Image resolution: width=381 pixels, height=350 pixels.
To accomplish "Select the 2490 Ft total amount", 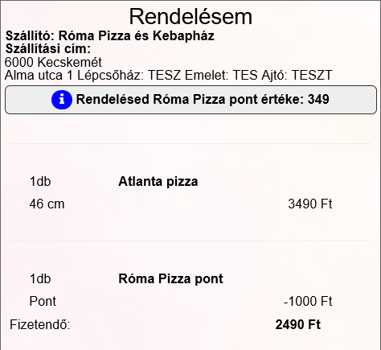I will click(x=298, y=324).
